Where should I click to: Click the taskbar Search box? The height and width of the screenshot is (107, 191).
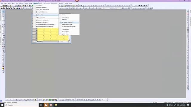[21, 105]
